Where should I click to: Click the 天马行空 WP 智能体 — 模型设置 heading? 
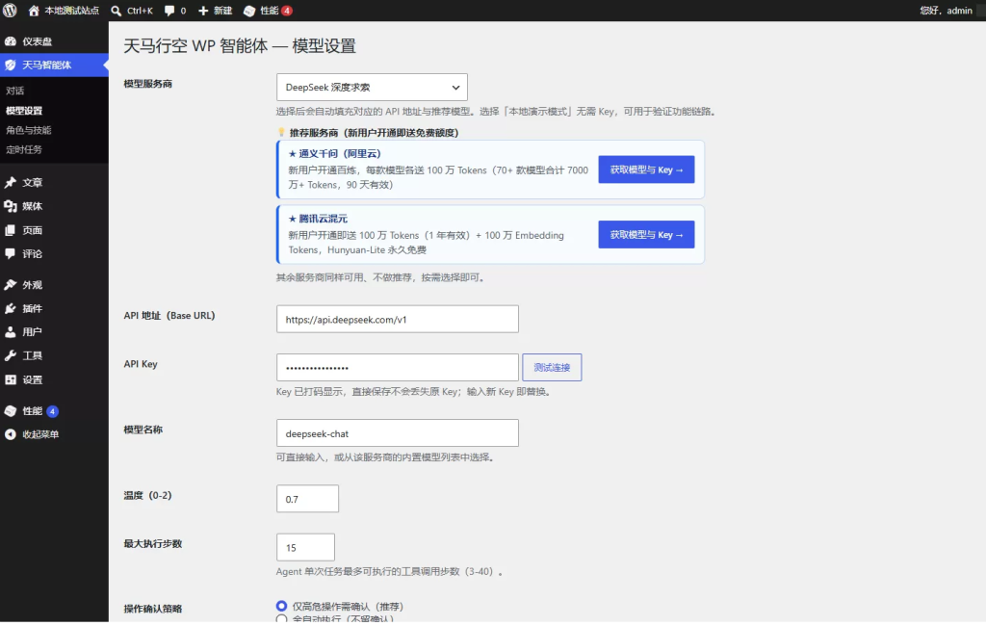coord(240,46)
